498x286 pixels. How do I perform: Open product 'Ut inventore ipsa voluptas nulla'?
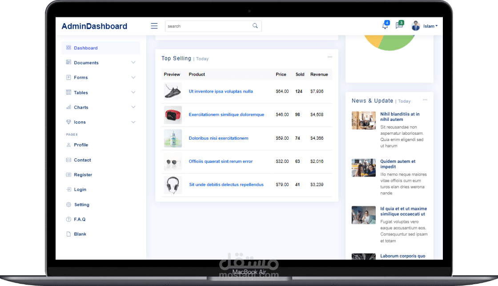(221, 91)
